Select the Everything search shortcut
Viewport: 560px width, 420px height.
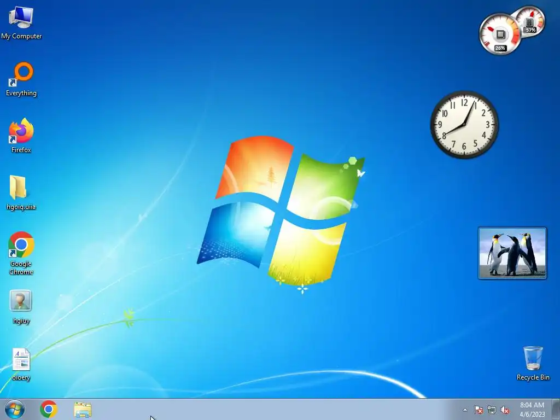pos(21,79)
